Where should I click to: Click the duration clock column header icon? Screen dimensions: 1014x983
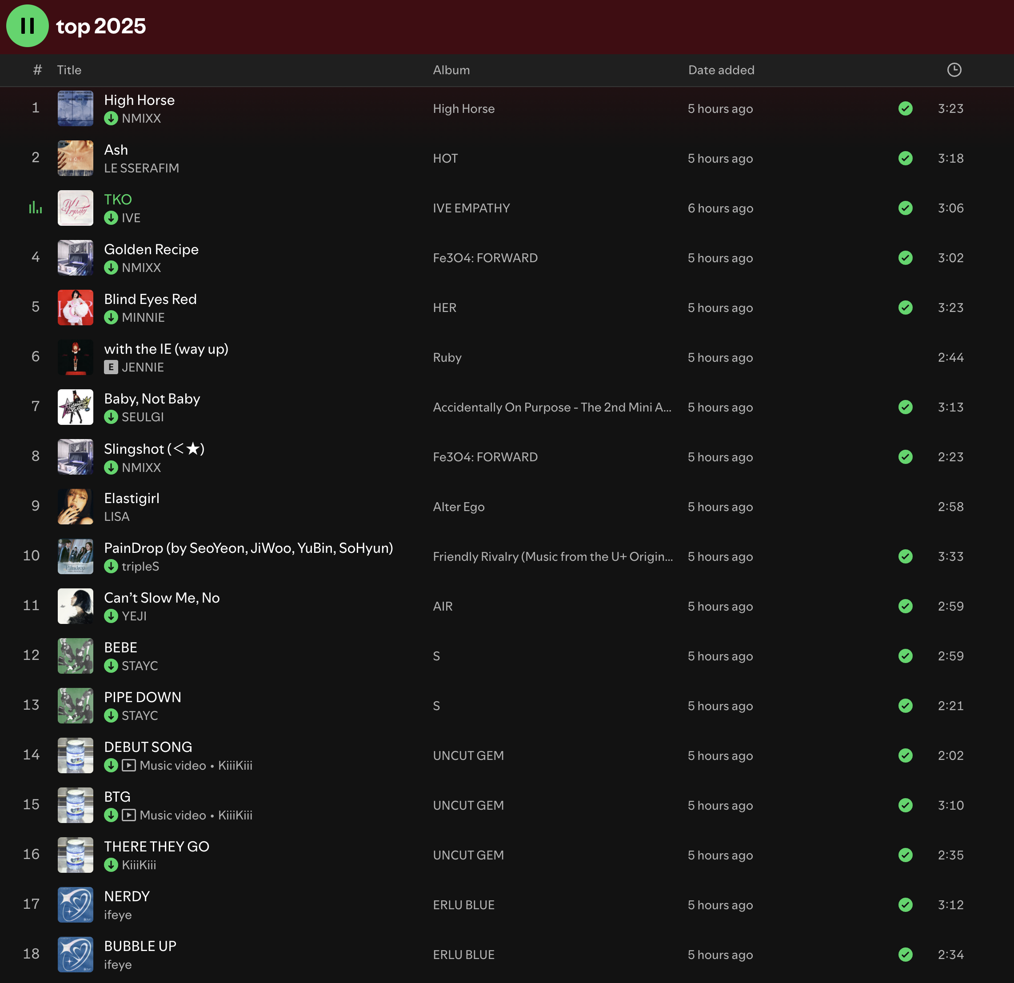click(954, 70)
